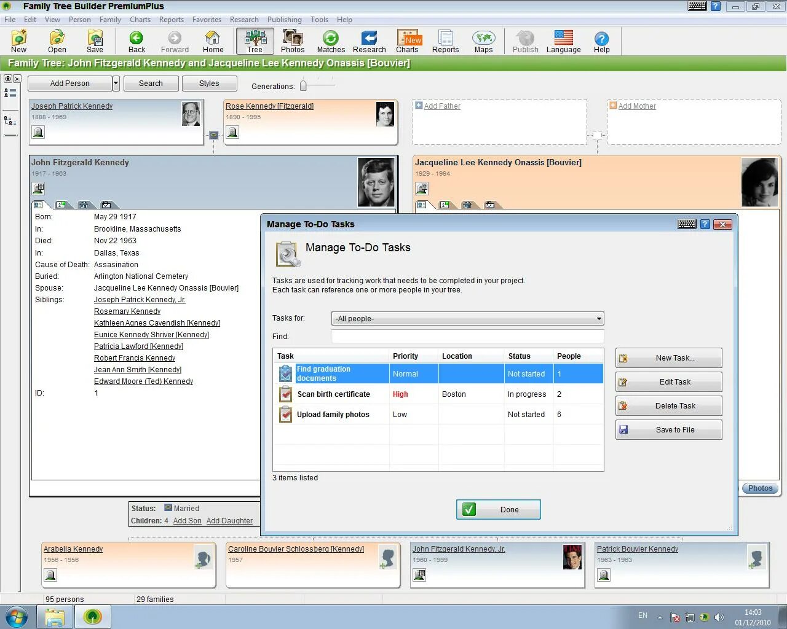The image size is (787, 629).
Task: Click the Add Person button
Action: 70,83
